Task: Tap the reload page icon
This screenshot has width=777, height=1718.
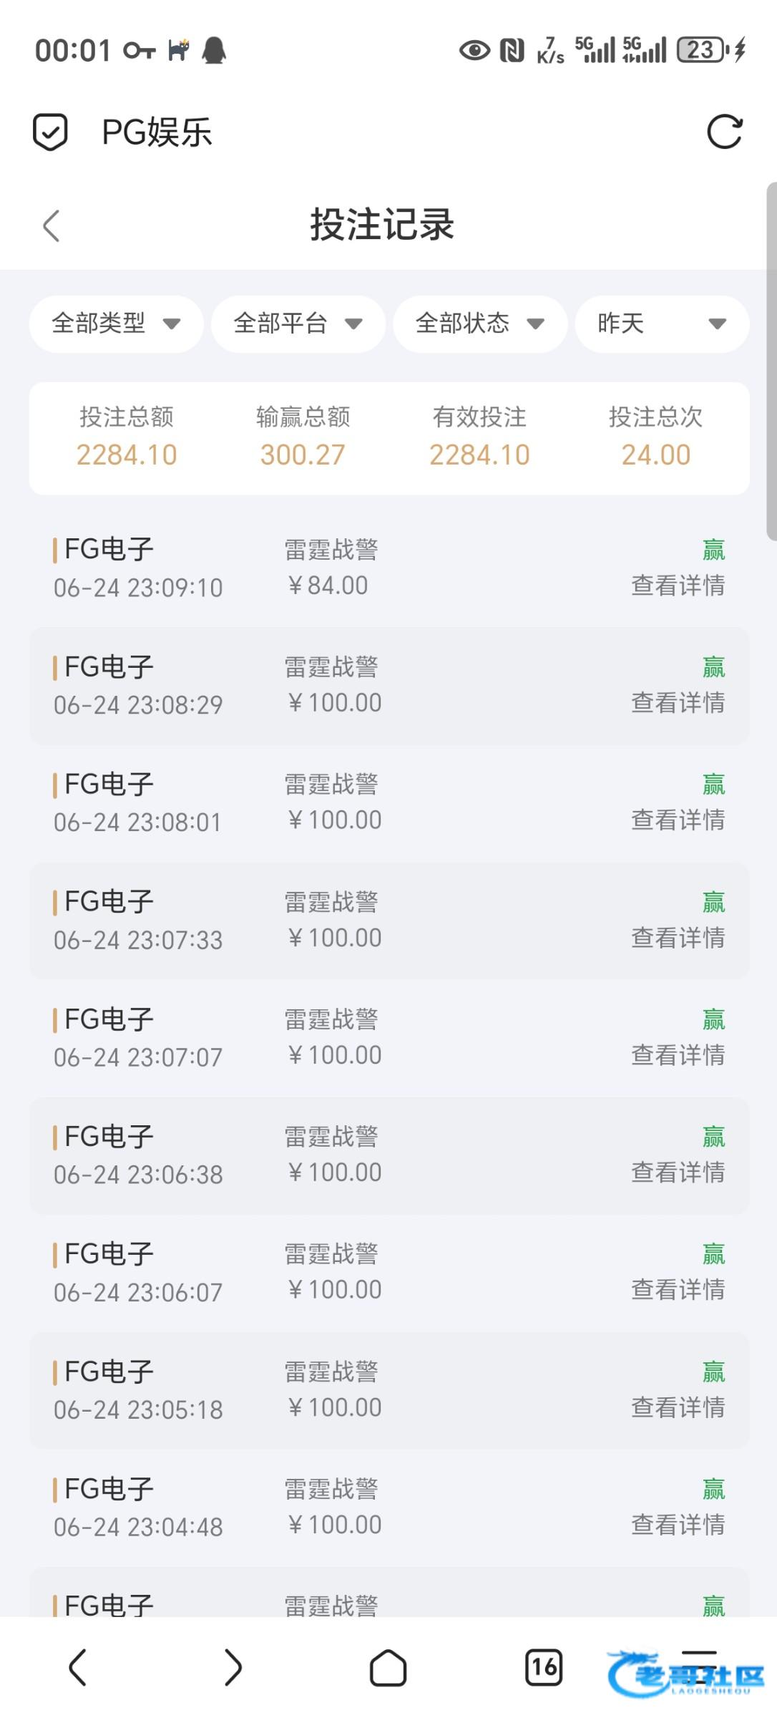Action: 724,132
